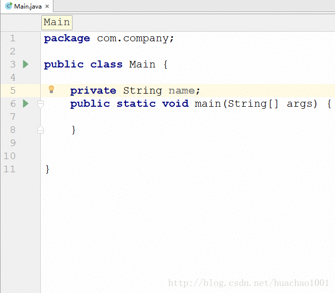
Task: Click the 'void' keyword on line 6
Action: [175, 104]
